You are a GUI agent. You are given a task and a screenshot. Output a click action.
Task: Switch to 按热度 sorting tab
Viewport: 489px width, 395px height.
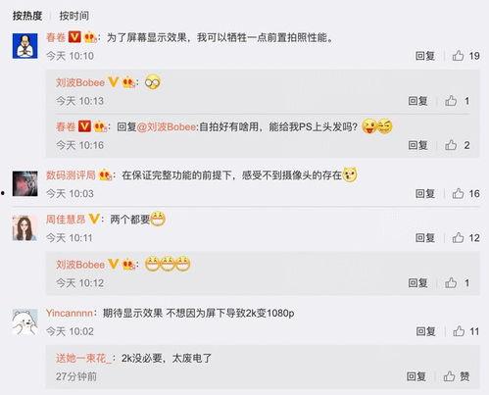click(27, 16)
